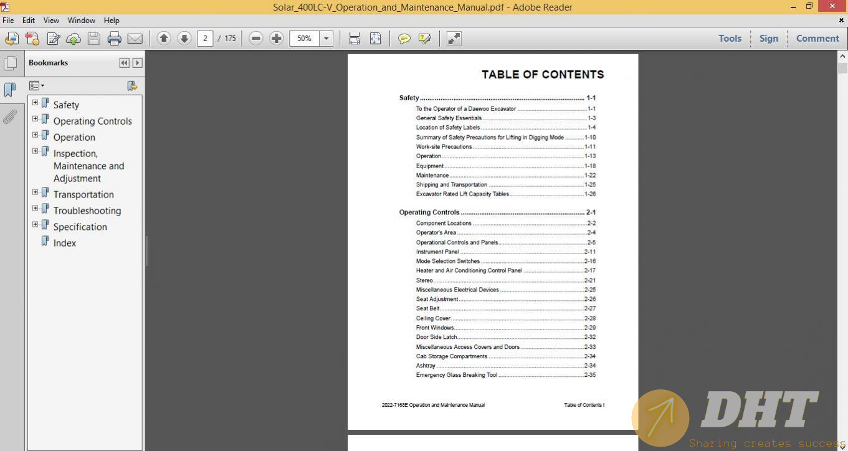Expand the Specification bookmark
The height and width of the screenshot is (451, 848).
click(35, 225)
